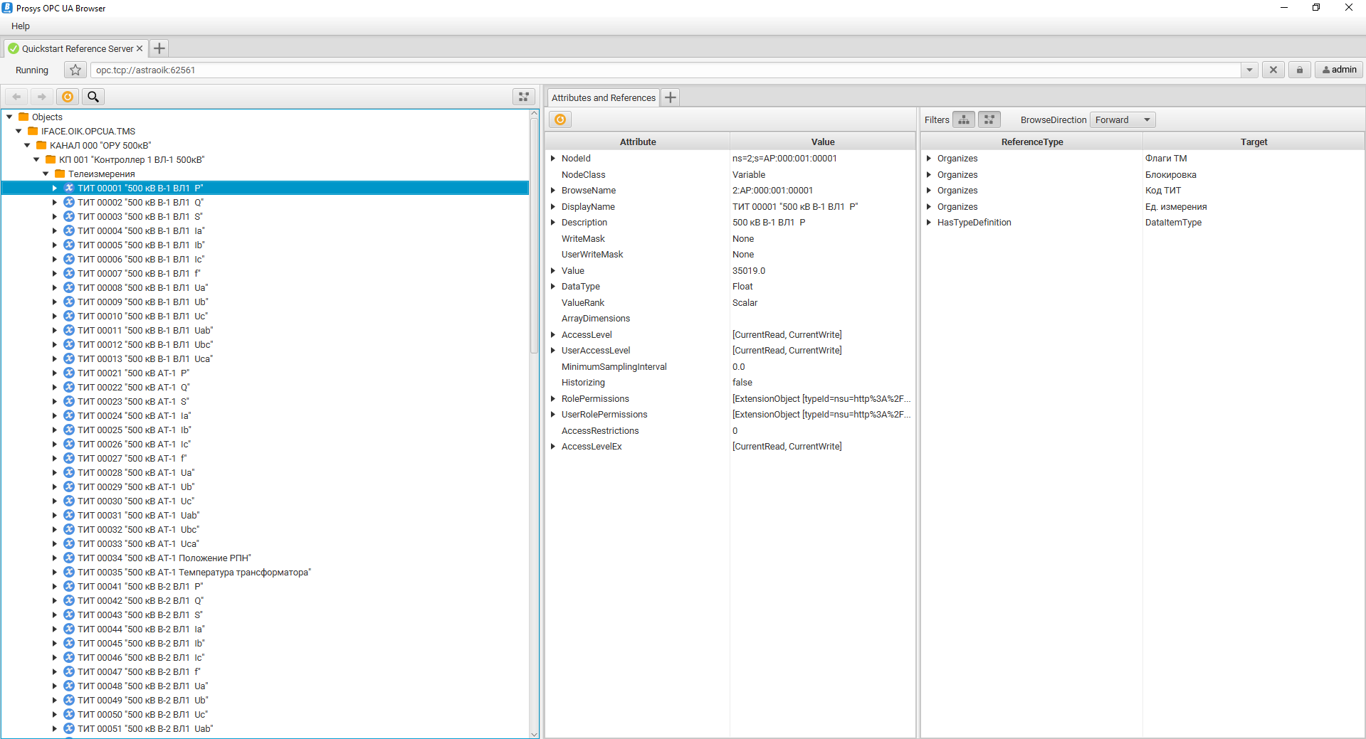1366x739 pixels.
Task: Click the expand panel icon above the tree
Action: click(x=523, y=96)
